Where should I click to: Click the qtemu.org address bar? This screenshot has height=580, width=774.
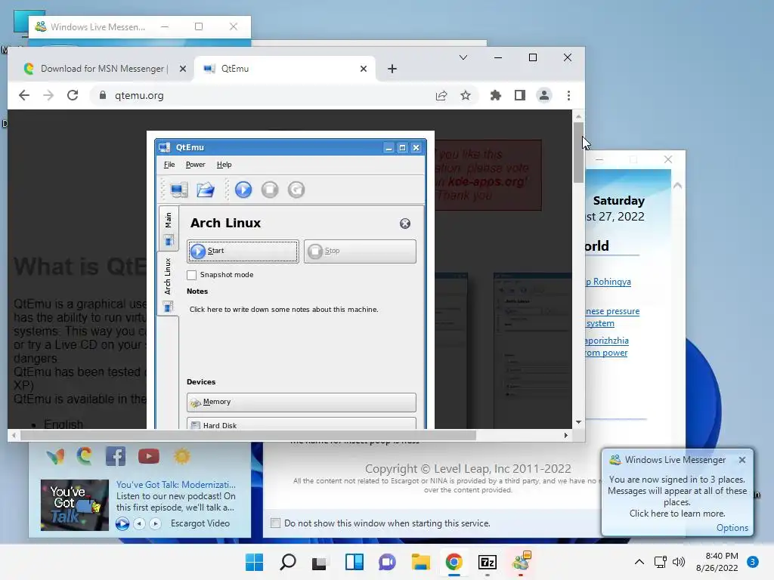click(x=267, y=96)
